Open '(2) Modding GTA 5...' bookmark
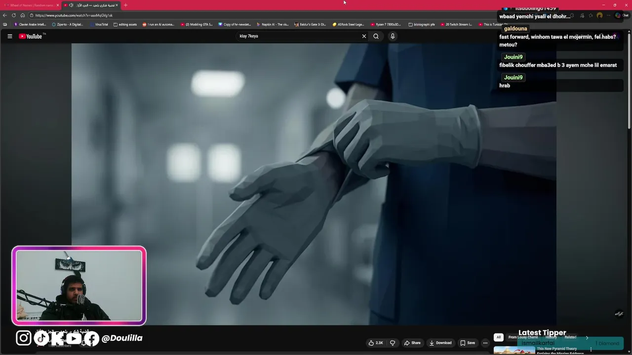 tap(197, 24)
